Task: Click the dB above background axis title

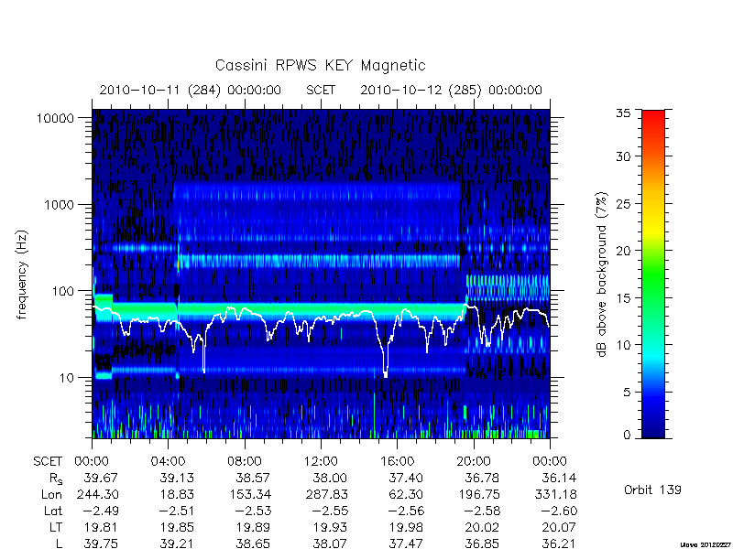Action: pos(602,274)
